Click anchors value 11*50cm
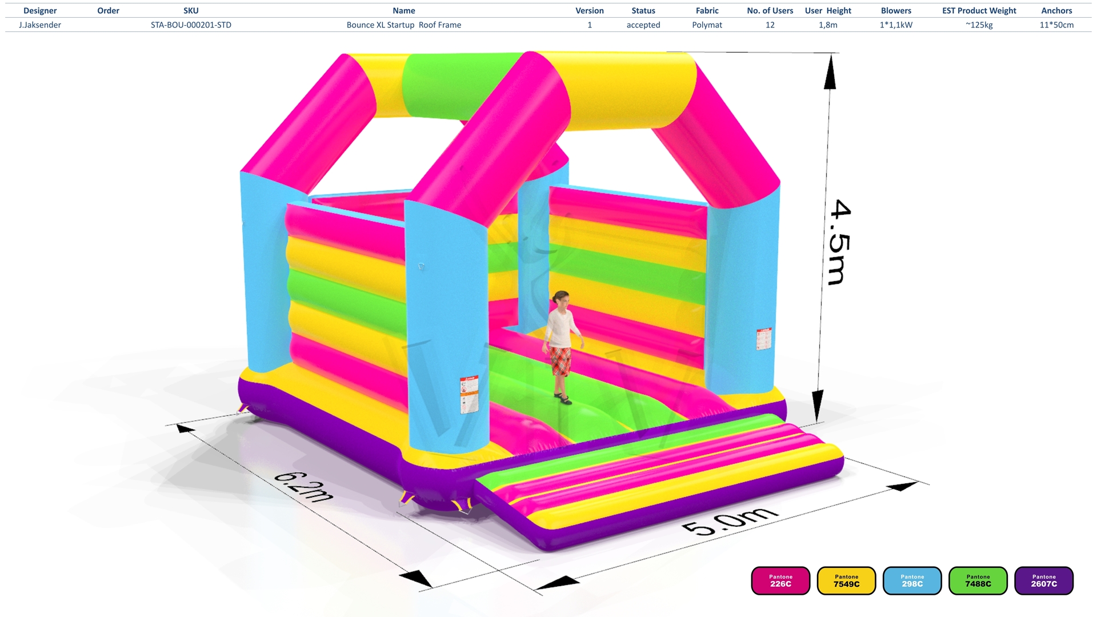Screen dimensions: 1097x617 click(x=1056, y=25)
